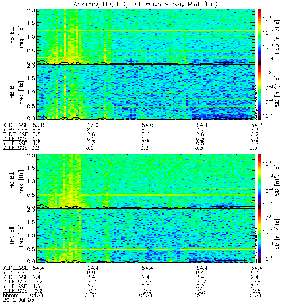The image size is (285, 304).
Task: Click the '0500' time label
Action: pyautogui.click(x=146, y=296)
